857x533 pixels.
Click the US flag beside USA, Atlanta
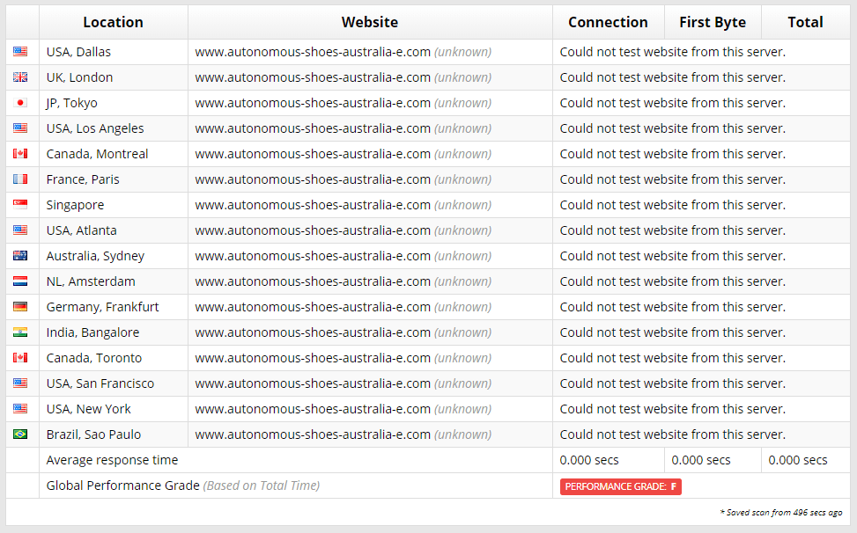[x=20, y=230]
